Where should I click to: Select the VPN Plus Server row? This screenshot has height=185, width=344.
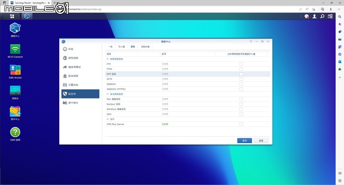point(188,124)
